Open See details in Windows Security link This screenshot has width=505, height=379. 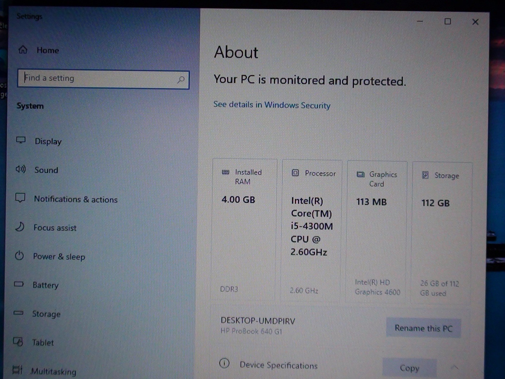coord(272,105)
